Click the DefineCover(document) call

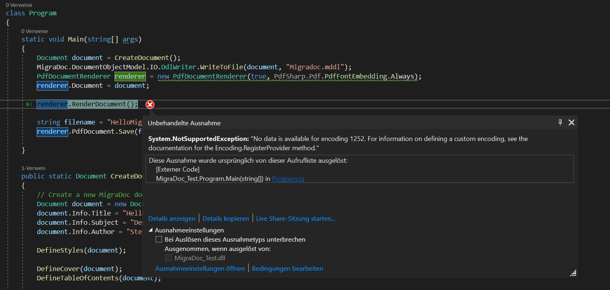coord(79,269)
